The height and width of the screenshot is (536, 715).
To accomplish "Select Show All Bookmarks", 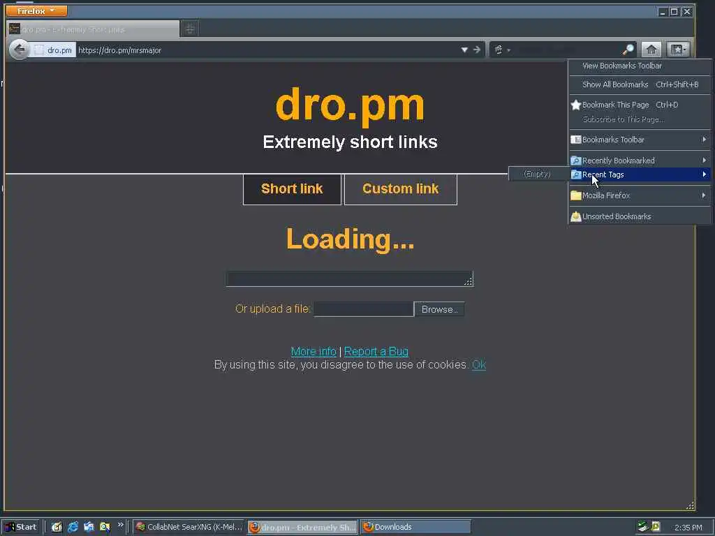I will tap(640, 84).
